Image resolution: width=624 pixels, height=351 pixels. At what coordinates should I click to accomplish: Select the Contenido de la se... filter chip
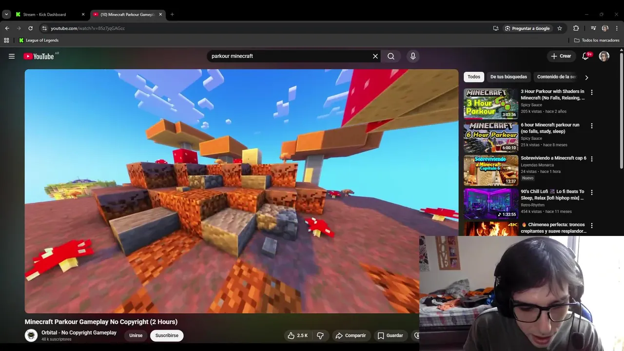(x=556, y=77)
